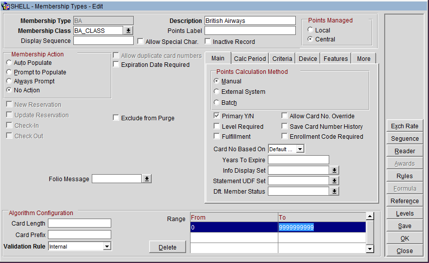Click the Card Length input field
429x263 pixels.
click(x=79, y=224)
